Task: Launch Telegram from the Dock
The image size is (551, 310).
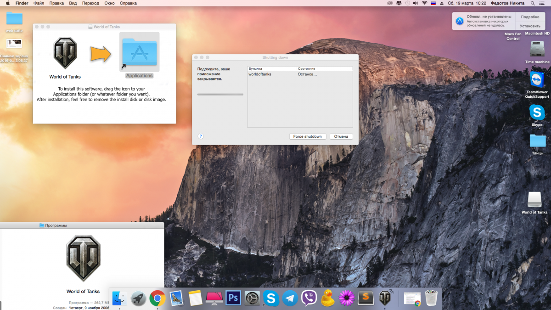Action: [290, 298]
